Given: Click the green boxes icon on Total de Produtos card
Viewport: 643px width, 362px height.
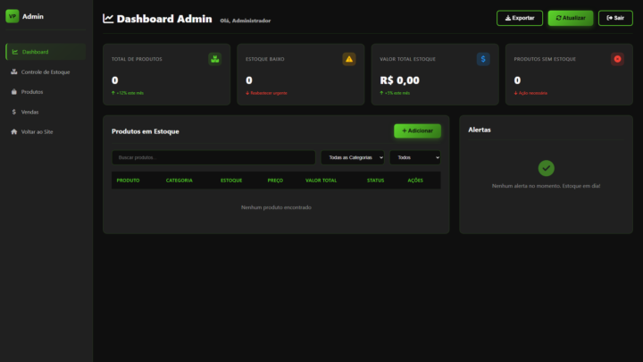Looking at the screenshot, I should (214, 59).
